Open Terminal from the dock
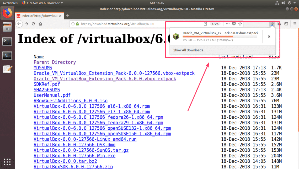 (7, 41)
